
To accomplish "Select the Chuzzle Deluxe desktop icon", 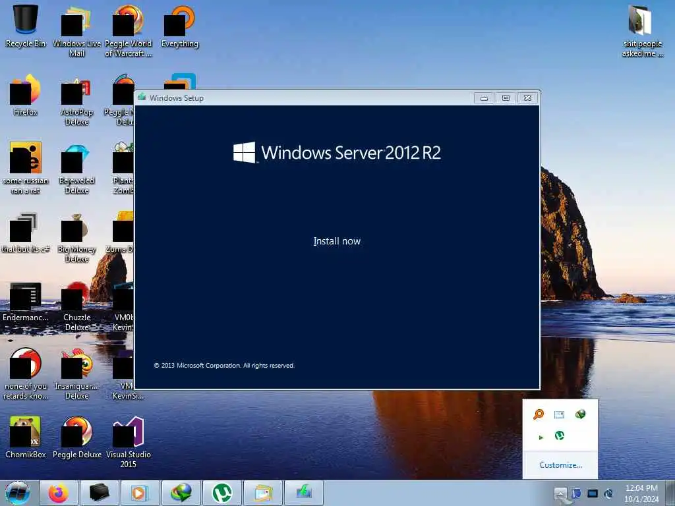I will [x=76, y=306].
